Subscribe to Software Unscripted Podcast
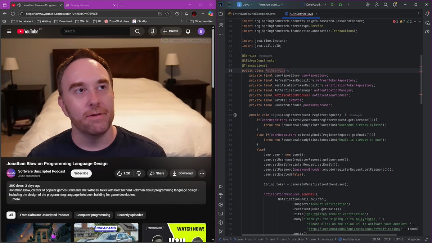The width and height of the screenshot is (432, 243). [x=81, y=173]
